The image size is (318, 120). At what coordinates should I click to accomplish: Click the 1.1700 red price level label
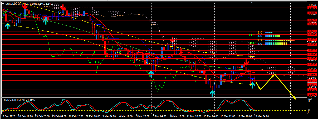pyautogui.click(x=312, y=34)
